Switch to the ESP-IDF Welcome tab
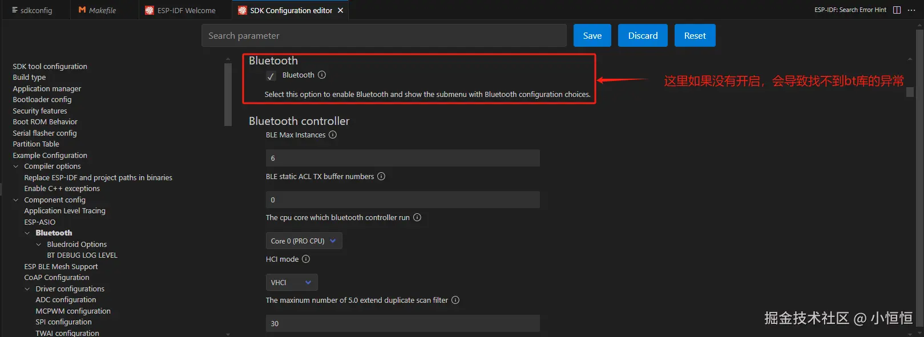The width and height of the screenshot is (924, 337). pyautogui.click(x=186, y=10)
